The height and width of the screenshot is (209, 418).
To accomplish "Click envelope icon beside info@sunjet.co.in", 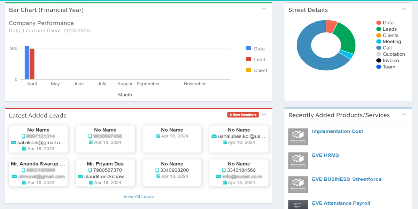I will click(218, 177).
